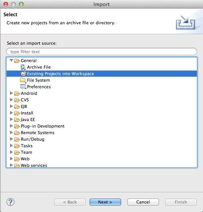The image size is (203, 212).
Task: Click the General folder icon
Action: coord(17,61)
